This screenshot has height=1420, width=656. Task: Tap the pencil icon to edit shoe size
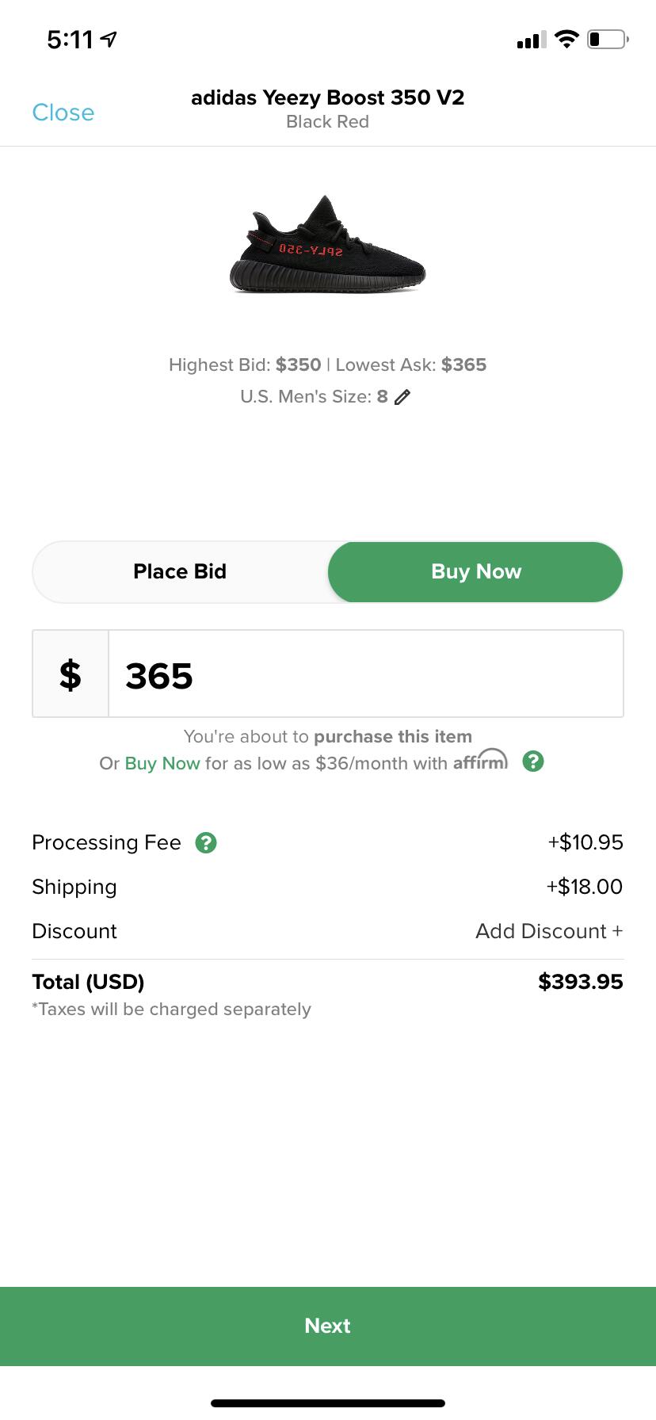click(x=402, y=397)
